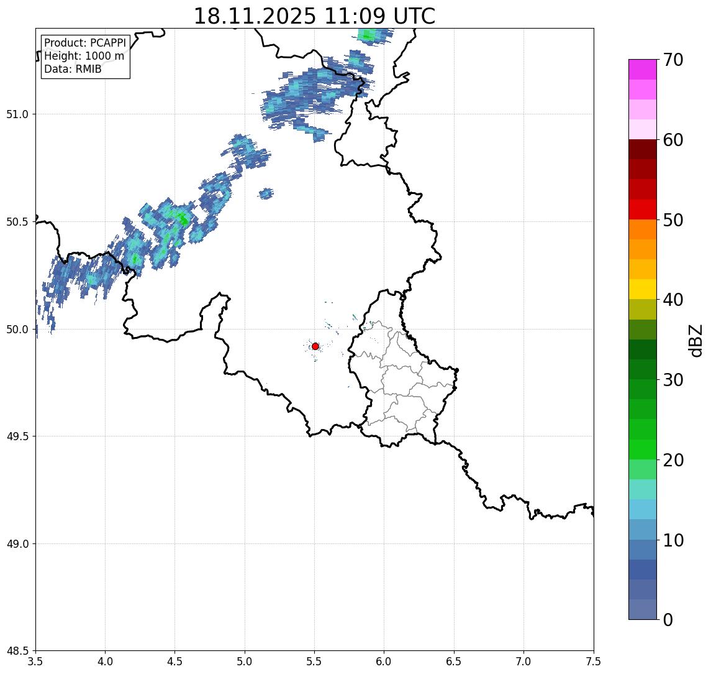Click the colorbar tick label 30
711x674 pixels.
673,380
